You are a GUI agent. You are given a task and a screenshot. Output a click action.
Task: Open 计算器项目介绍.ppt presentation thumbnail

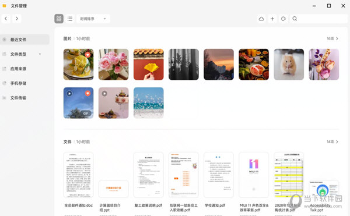click(113, 189)
